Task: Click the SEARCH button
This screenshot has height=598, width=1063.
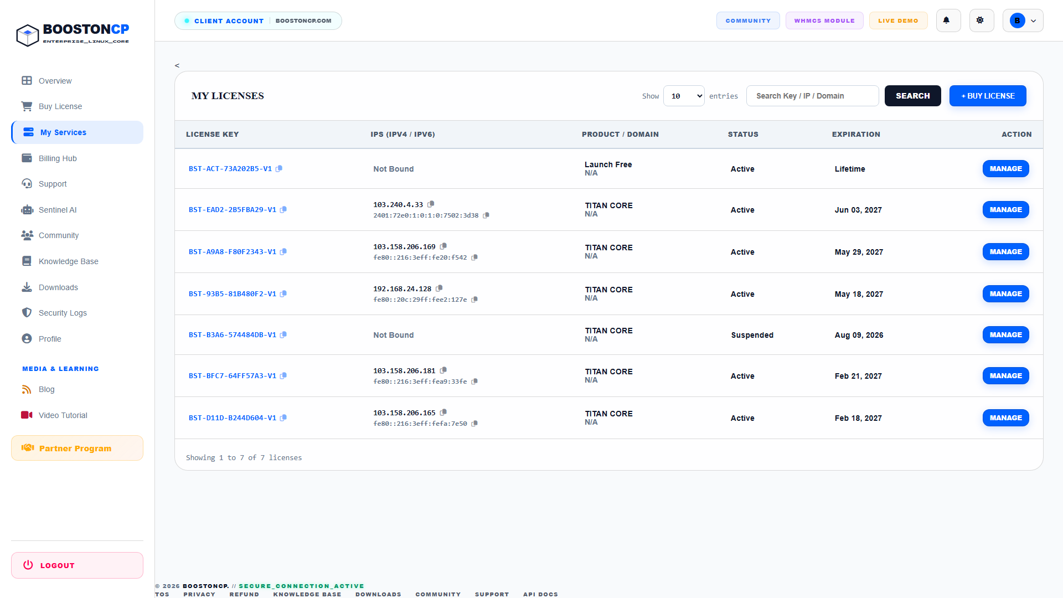Action: [912, 96]
